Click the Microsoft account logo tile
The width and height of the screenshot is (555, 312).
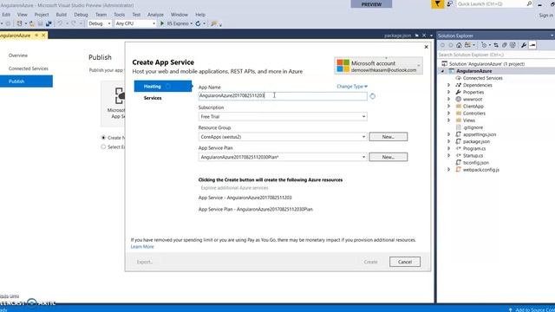tap(343, 66)
